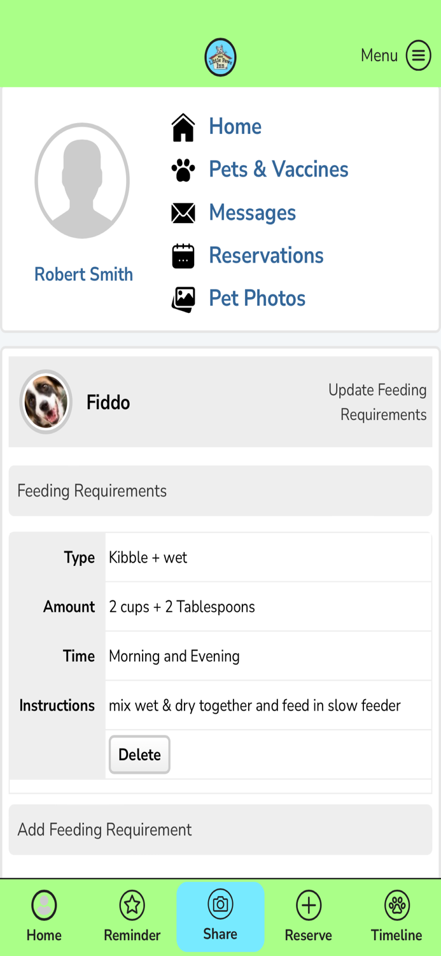
Task: Click the envelope Messages icon
Action: [183, 213]
